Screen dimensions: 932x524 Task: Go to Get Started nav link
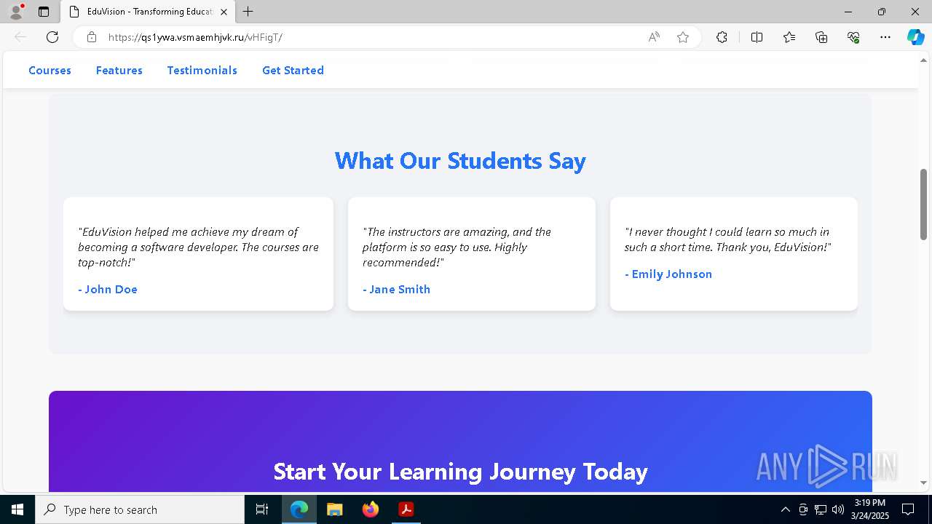(293, 71)
